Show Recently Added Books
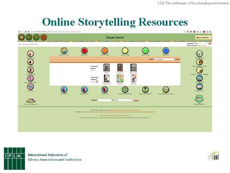This screenshot has width=230, height=173. click(125, 90)
